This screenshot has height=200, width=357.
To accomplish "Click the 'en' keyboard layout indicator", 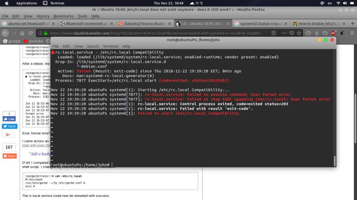I will click(x=330, y=3).
